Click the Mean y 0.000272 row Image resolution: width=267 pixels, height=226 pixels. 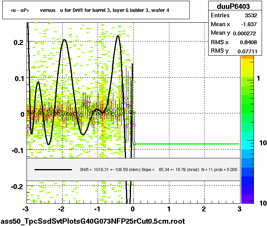coord(234,33)
